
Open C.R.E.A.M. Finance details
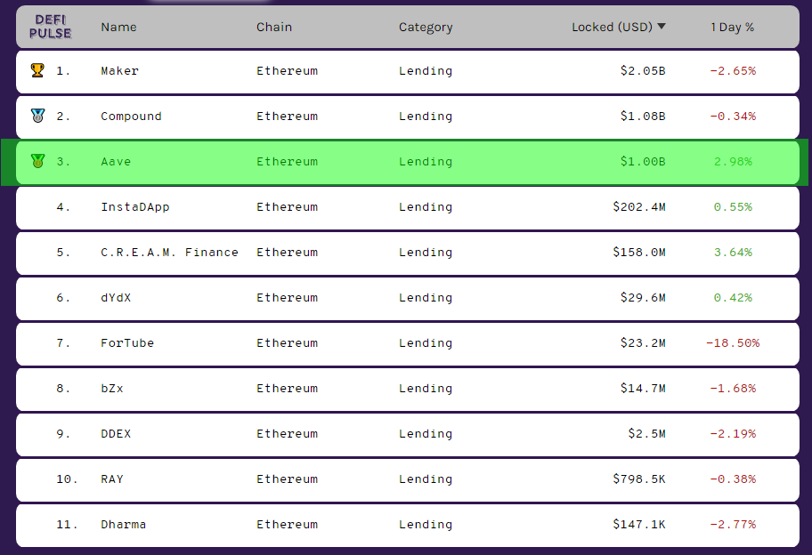[x=169, y=252]
